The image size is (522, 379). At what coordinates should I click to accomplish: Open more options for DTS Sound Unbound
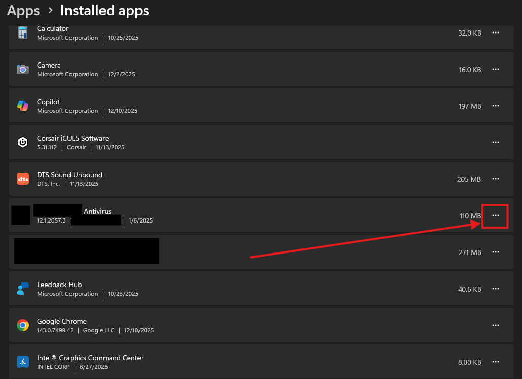[x=496, y=179]
